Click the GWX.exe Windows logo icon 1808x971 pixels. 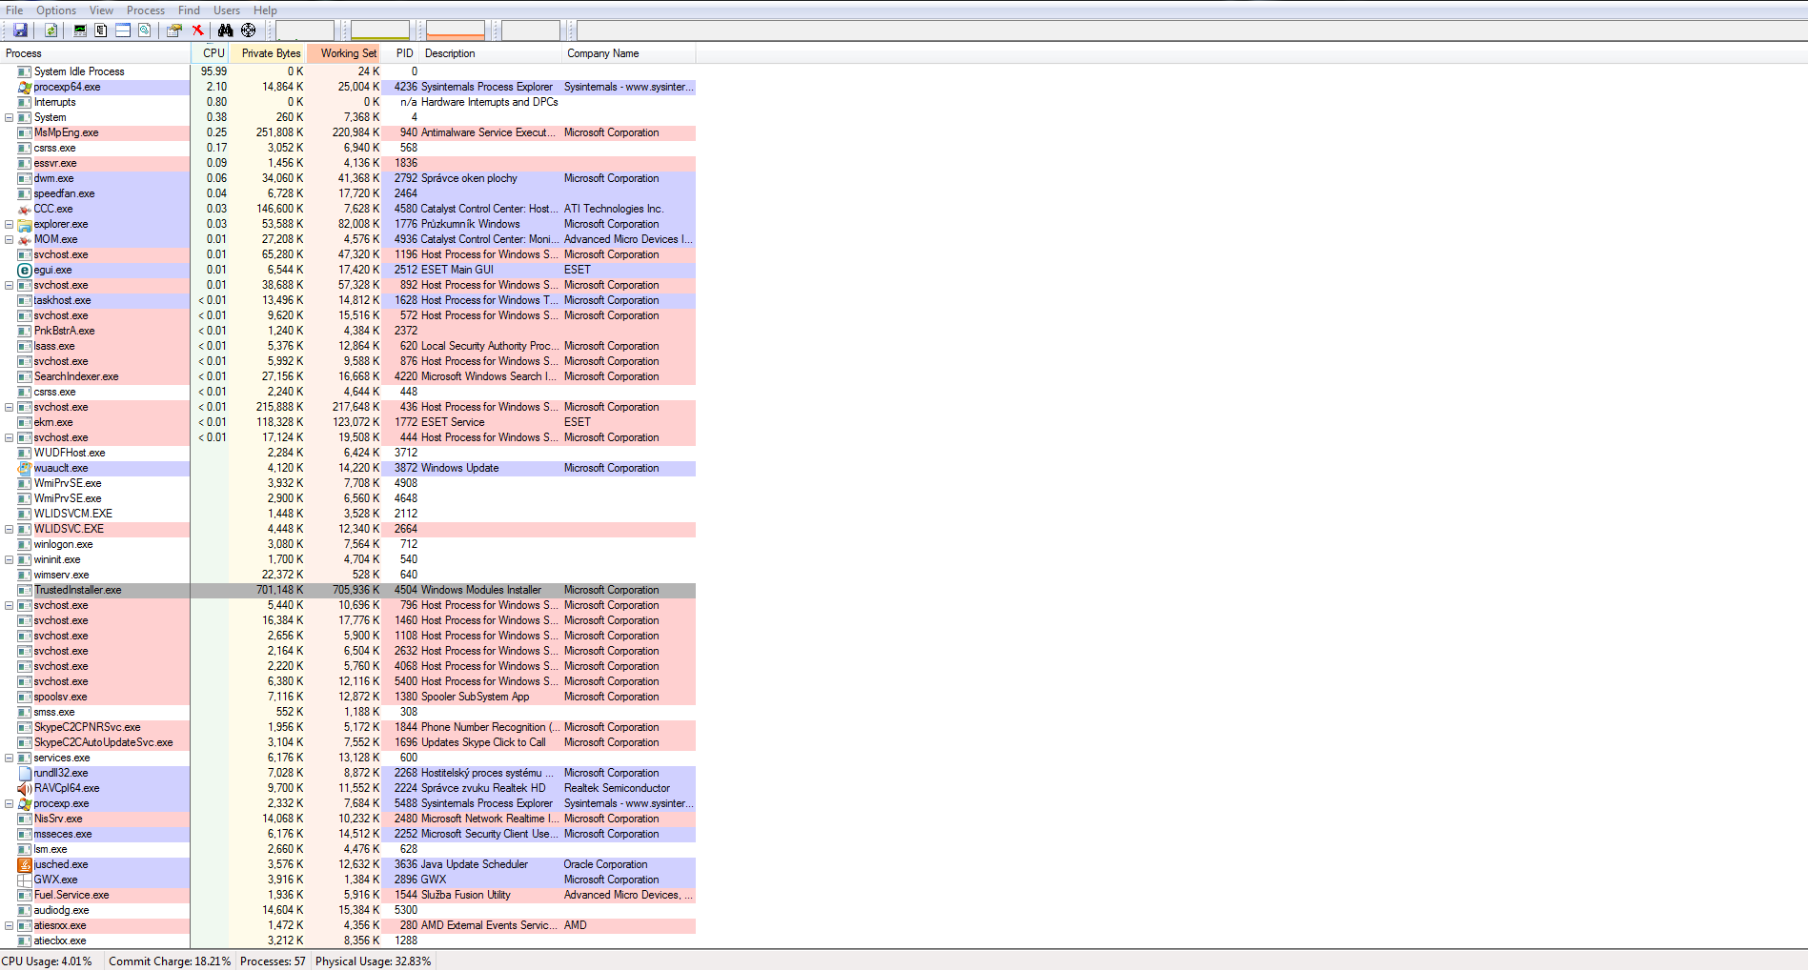[25, 880]
